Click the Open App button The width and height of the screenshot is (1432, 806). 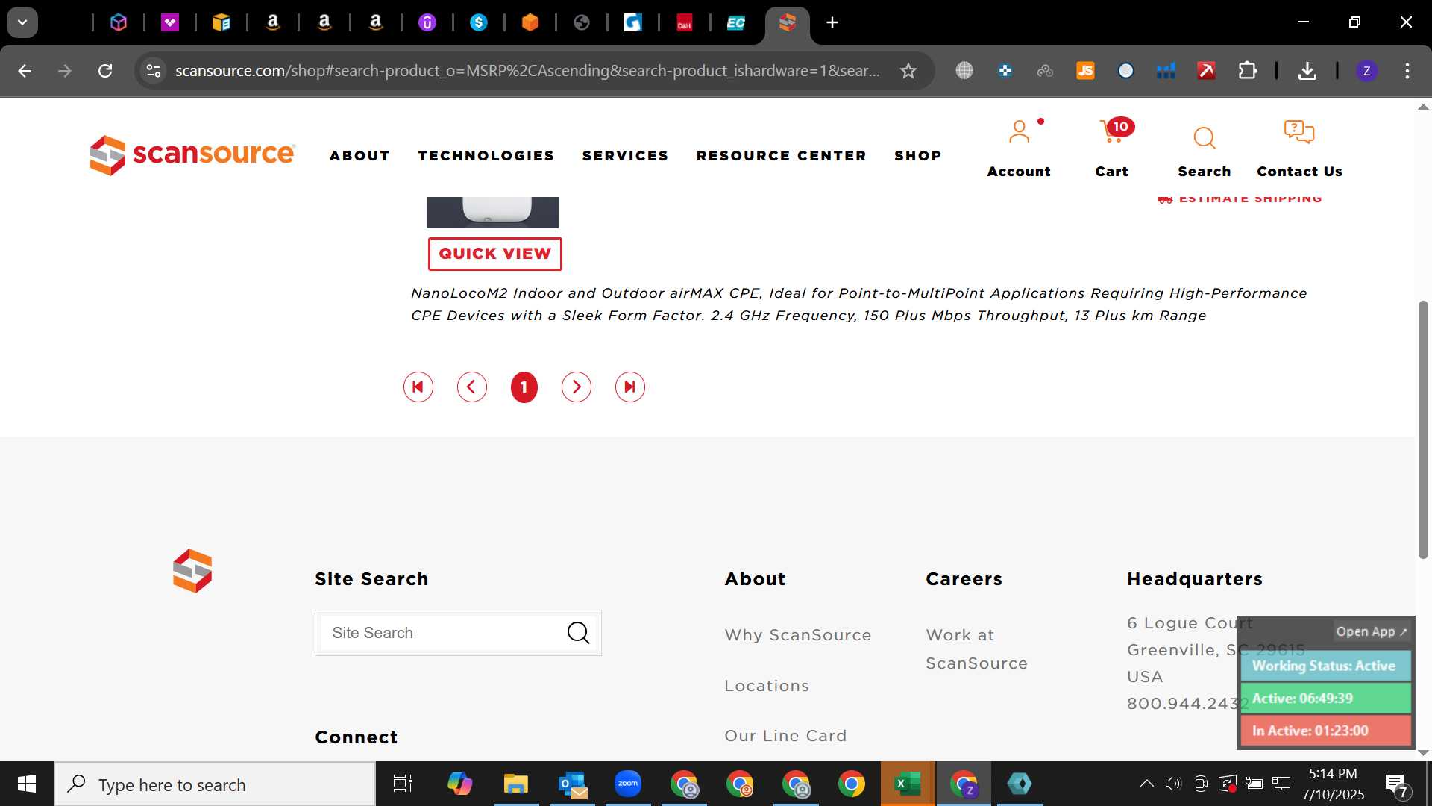[x=1371, y=631]
